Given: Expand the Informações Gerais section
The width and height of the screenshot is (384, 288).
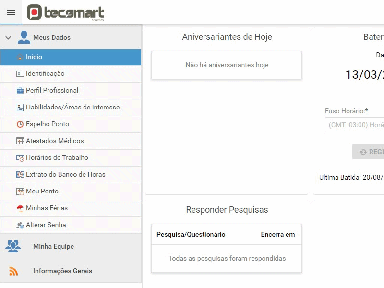Looking at the screenshot, I should 71,271.
